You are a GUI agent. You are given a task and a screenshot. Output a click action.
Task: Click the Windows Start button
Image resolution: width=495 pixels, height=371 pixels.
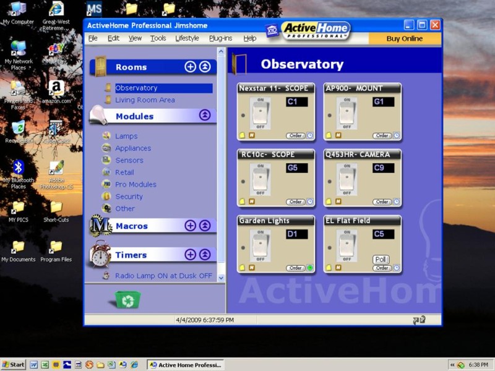pyautogui.click(x=14, y=365)
